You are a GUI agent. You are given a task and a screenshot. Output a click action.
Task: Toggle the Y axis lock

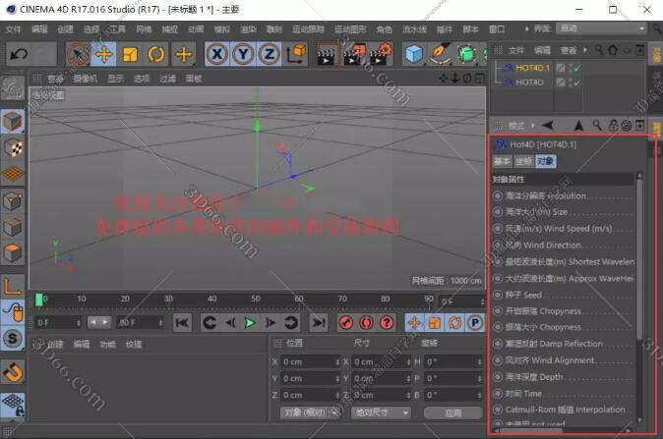click(x=243, y=54)
